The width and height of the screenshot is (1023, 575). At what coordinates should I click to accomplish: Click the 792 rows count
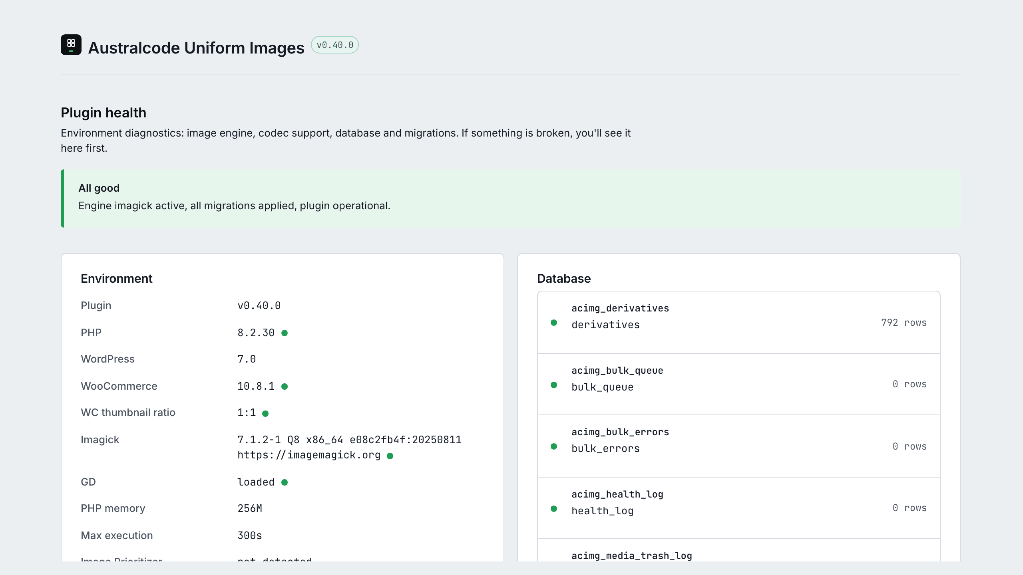904,323
